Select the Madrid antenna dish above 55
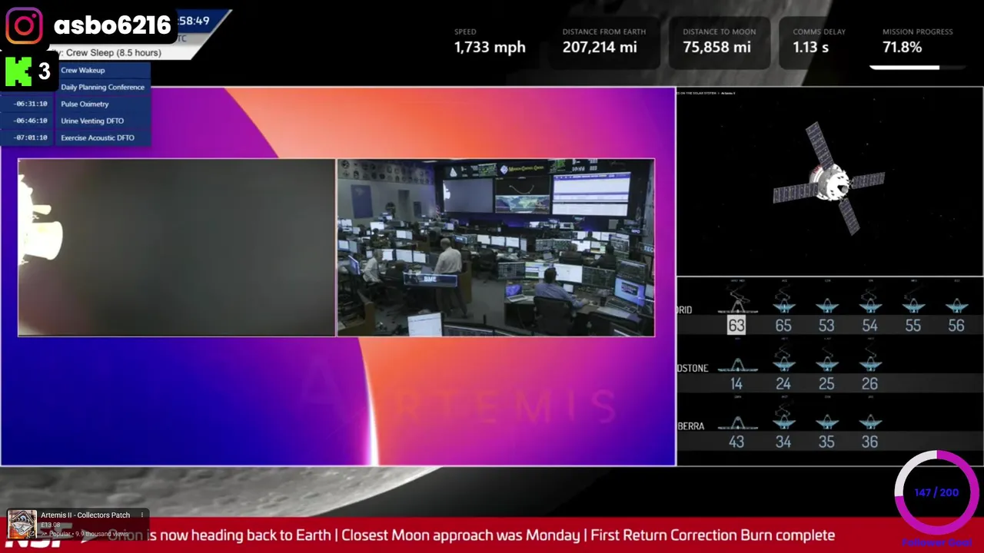Screen dimensions: 984x553 pyautogui.click(x=913, y=304)
